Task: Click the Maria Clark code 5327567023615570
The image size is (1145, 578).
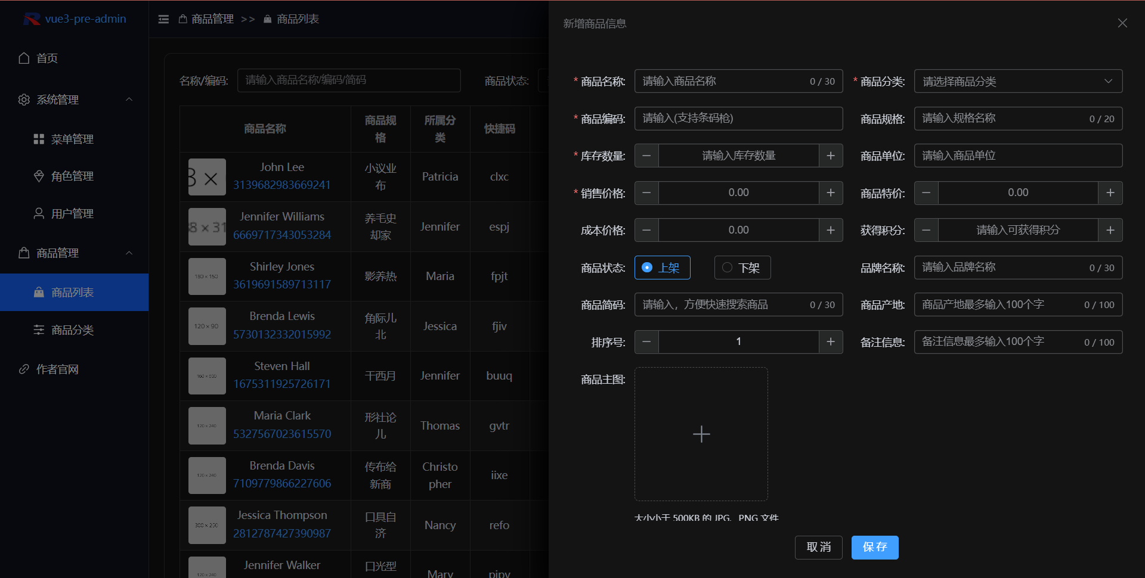Action: click(281, 434)
